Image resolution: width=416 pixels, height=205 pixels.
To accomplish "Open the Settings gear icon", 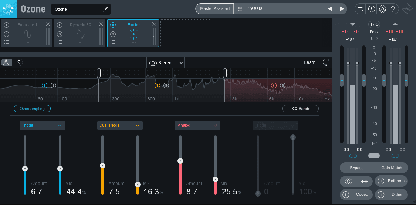I will pyautogui.click(x=382, y=9).
